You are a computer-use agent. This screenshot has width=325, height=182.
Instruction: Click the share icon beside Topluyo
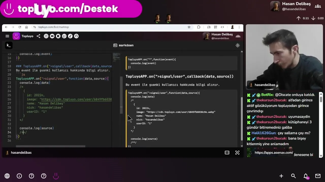tap(38, 36)
